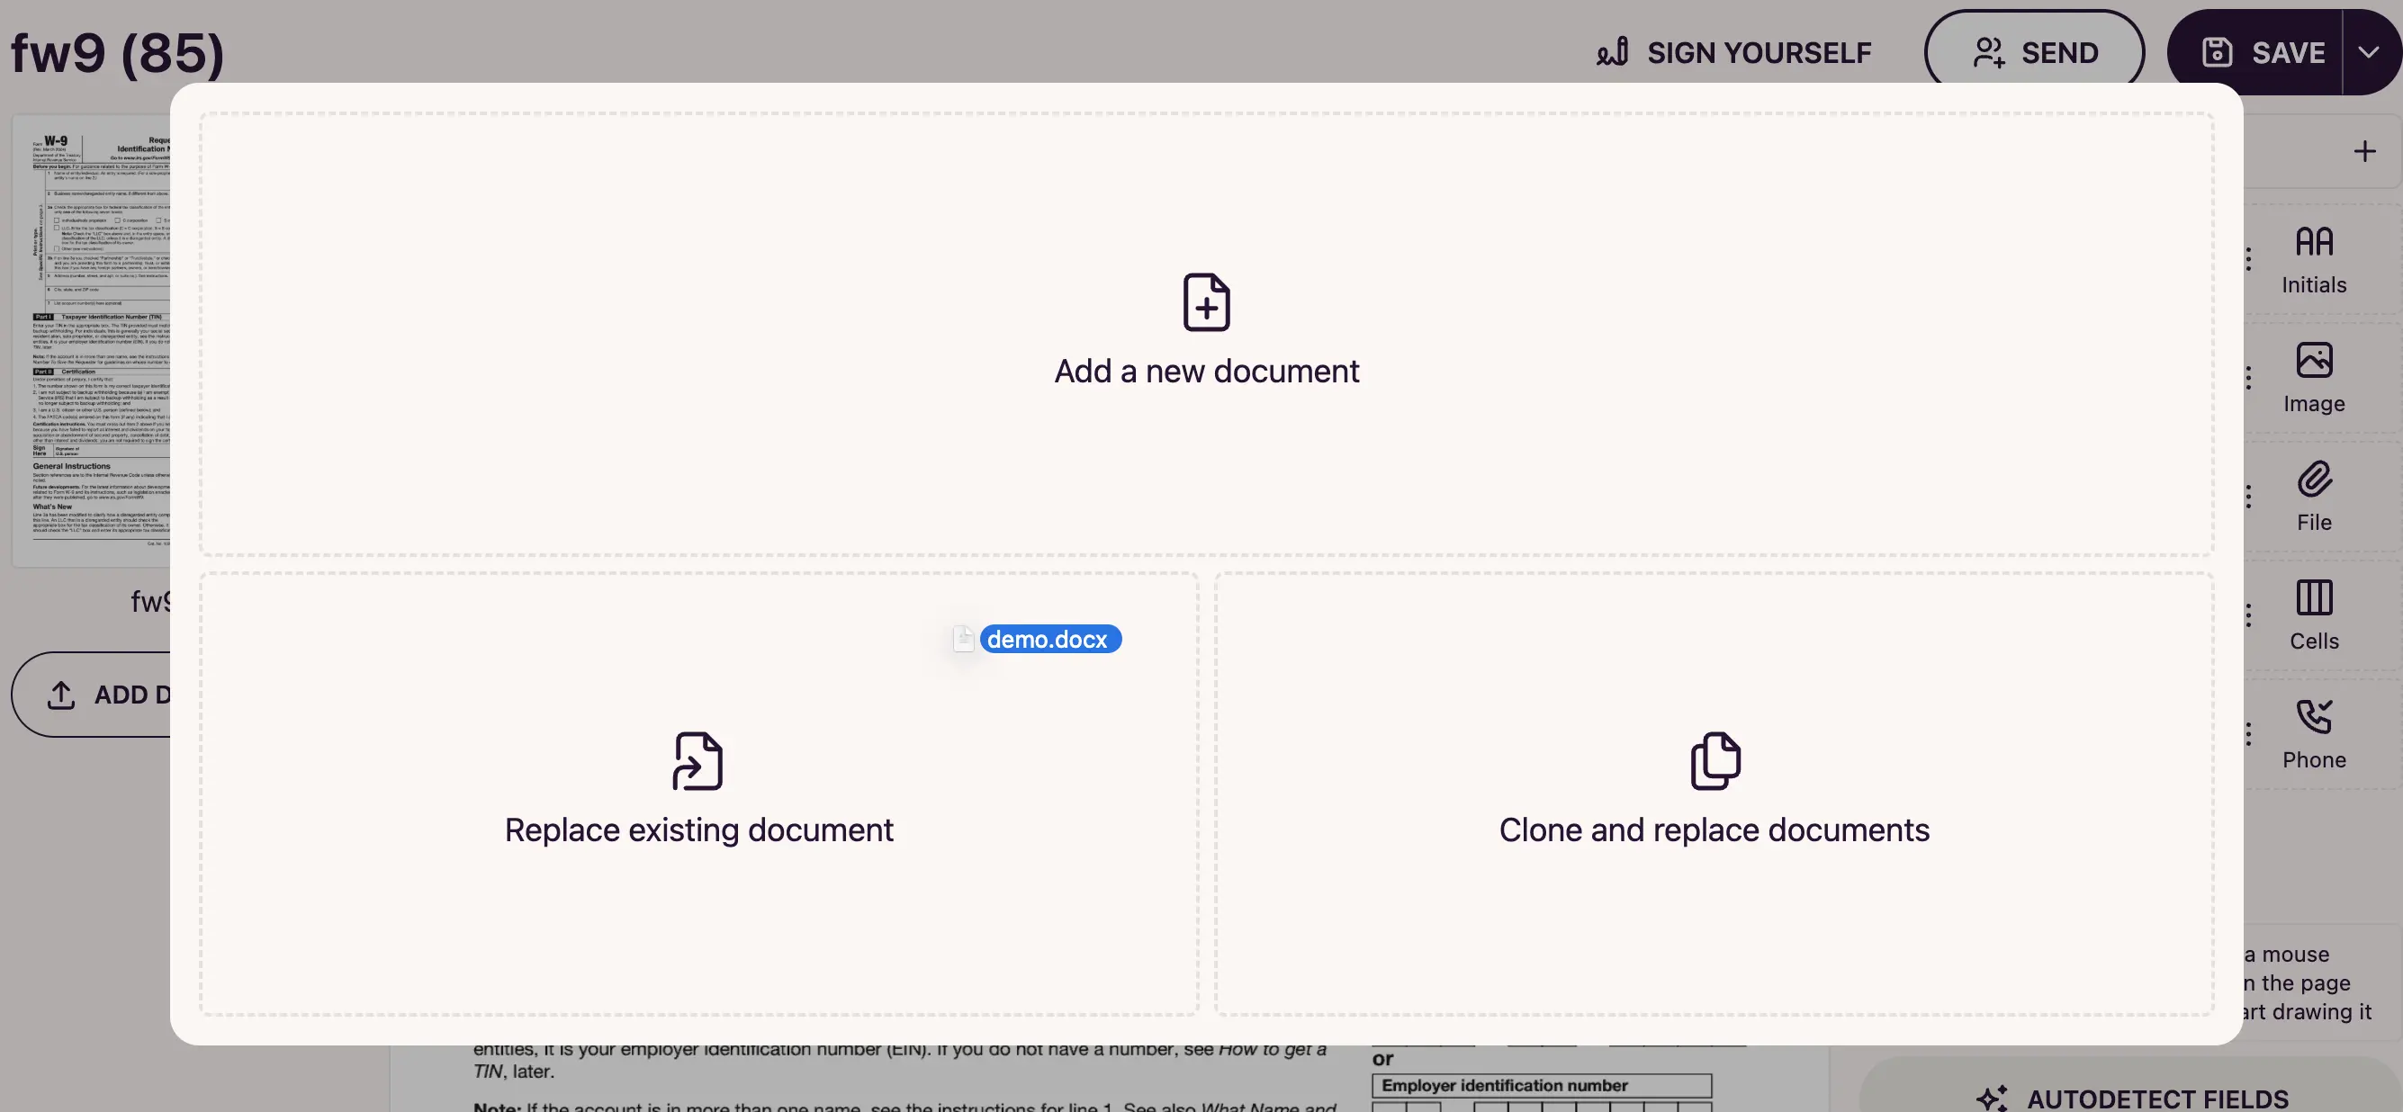2403x1112 pixels.
Task: Click the sparkle icon next to Autodetect Fields
Action: click(1996, 1098)
